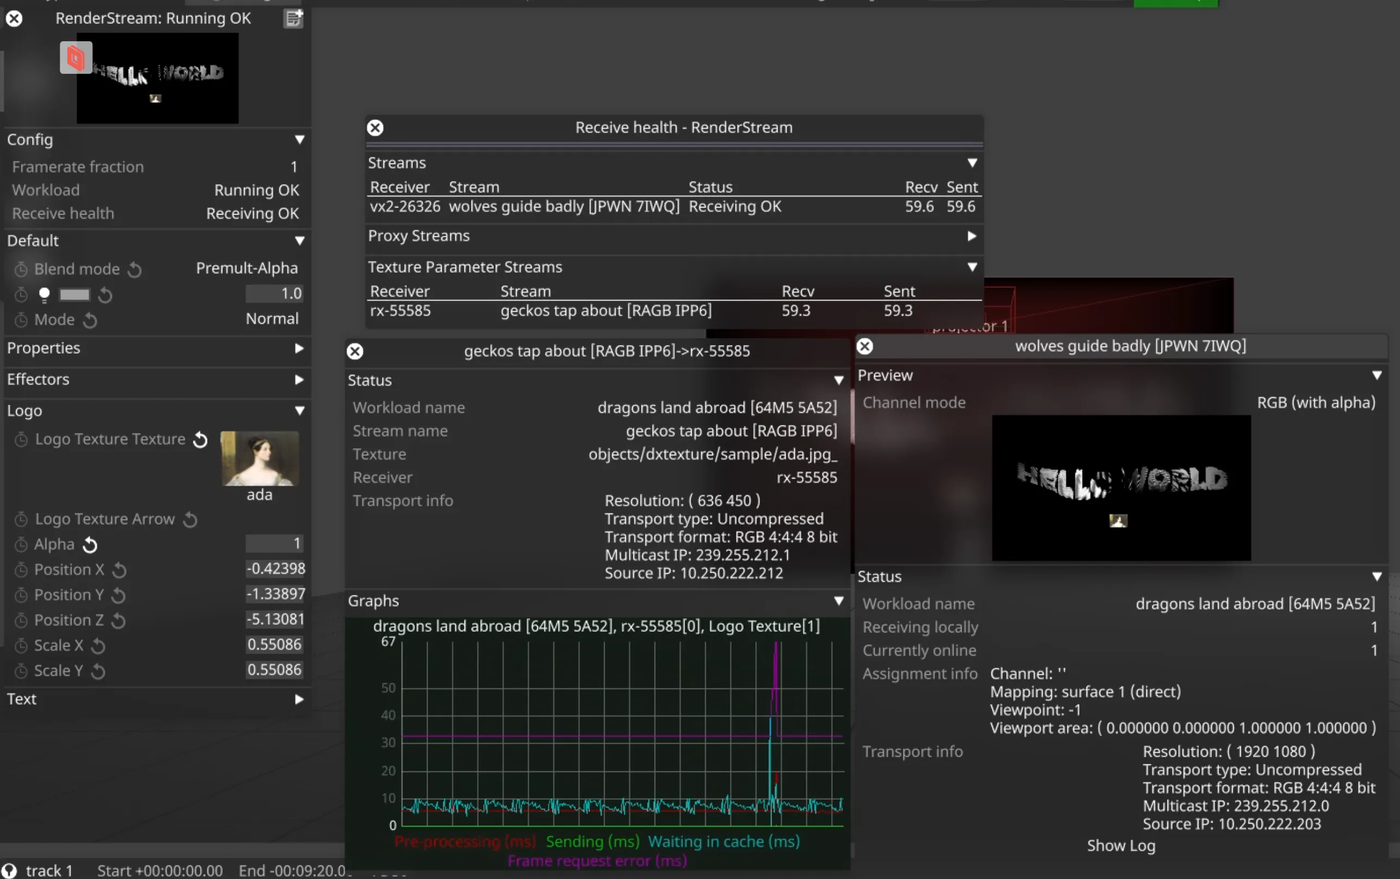Click the Show Log button
Viewport: 1400px width, 879px height.
1121,846
